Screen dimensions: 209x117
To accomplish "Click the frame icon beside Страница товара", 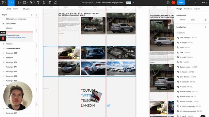I will [x=4, y=48].
